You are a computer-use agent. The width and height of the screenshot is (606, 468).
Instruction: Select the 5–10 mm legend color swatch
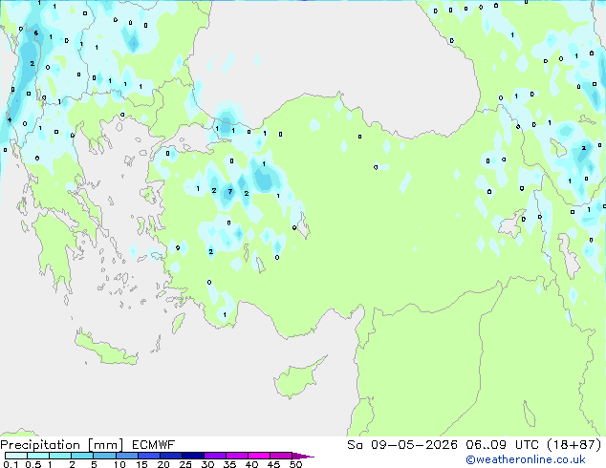coord(104,456)
